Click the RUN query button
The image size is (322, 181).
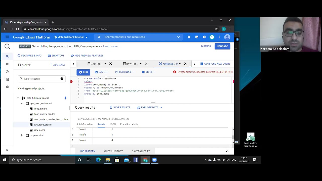tap(83, 72)
